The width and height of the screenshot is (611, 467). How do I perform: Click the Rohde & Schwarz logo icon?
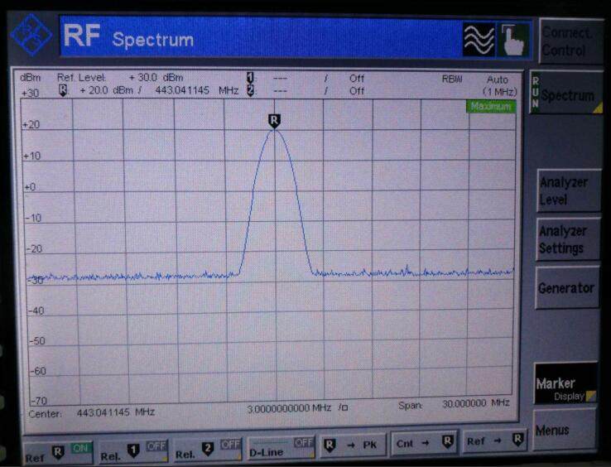[31, 35]
